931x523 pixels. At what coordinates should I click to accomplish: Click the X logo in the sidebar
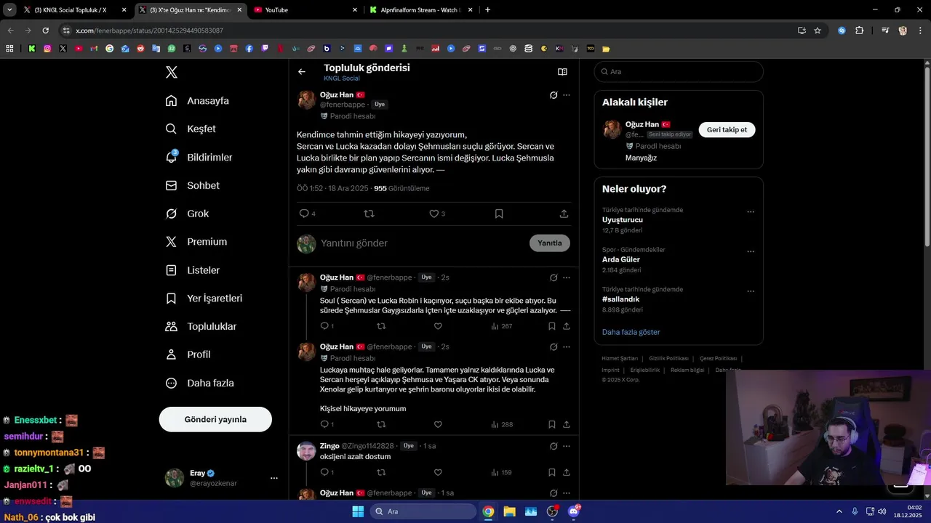coord(171,72)
